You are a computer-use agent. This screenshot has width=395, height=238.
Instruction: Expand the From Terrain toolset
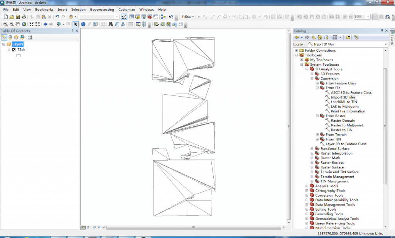tap(317, 134)
